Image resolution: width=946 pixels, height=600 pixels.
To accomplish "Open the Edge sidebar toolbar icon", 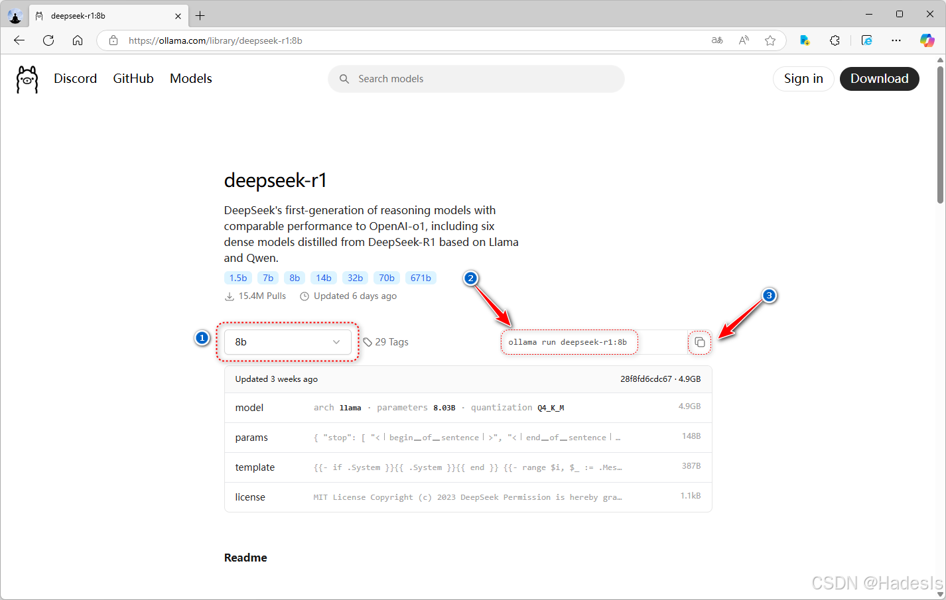I will pos(866,40).
